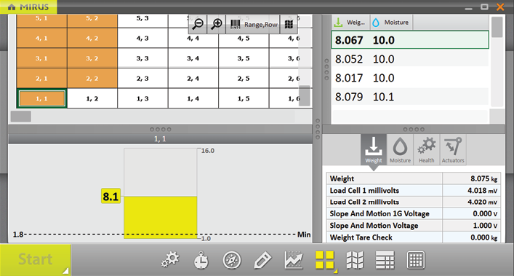514x276 pixels.
Task: Switch to the Health diagnostics tab
Action: [x=427, y=149]
